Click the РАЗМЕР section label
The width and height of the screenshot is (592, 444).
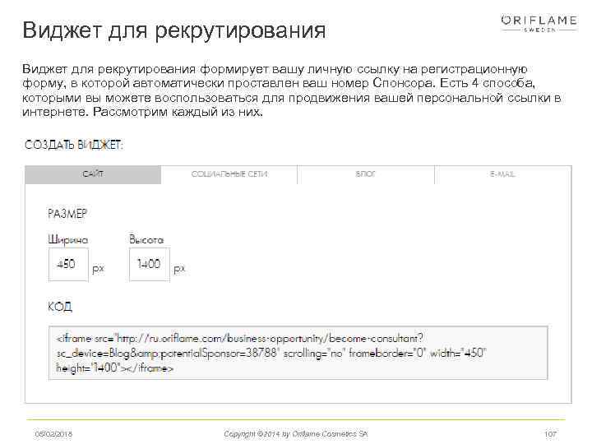(x=67, y=214)
